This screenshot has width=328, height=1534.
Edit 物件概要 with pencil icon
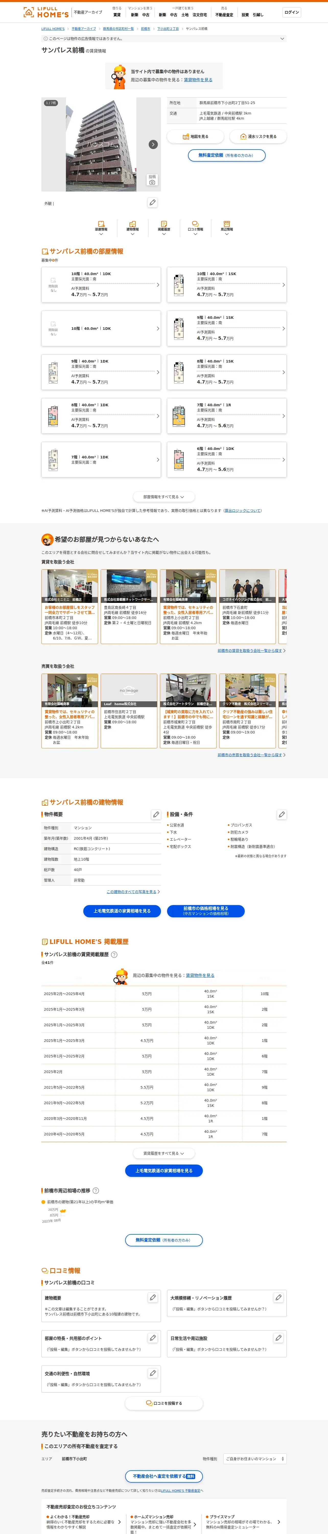tap(156, 814)
